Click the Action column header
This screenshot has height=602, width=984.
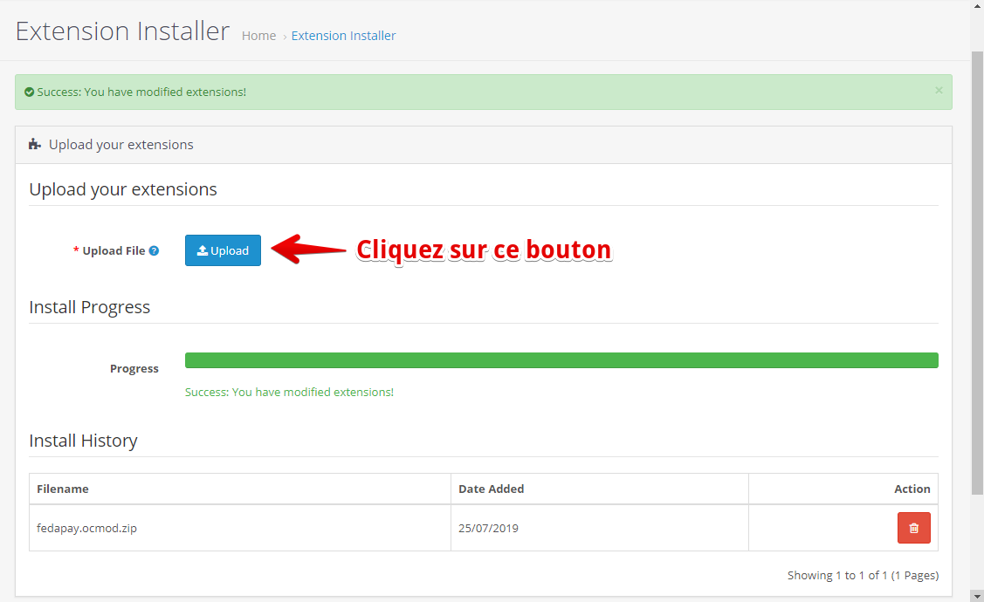(x=843, y=489)
